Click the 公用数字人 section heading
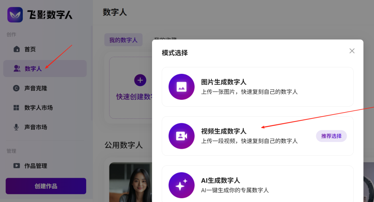This screenshot has width=374, height=202. [x=124, y=145]
